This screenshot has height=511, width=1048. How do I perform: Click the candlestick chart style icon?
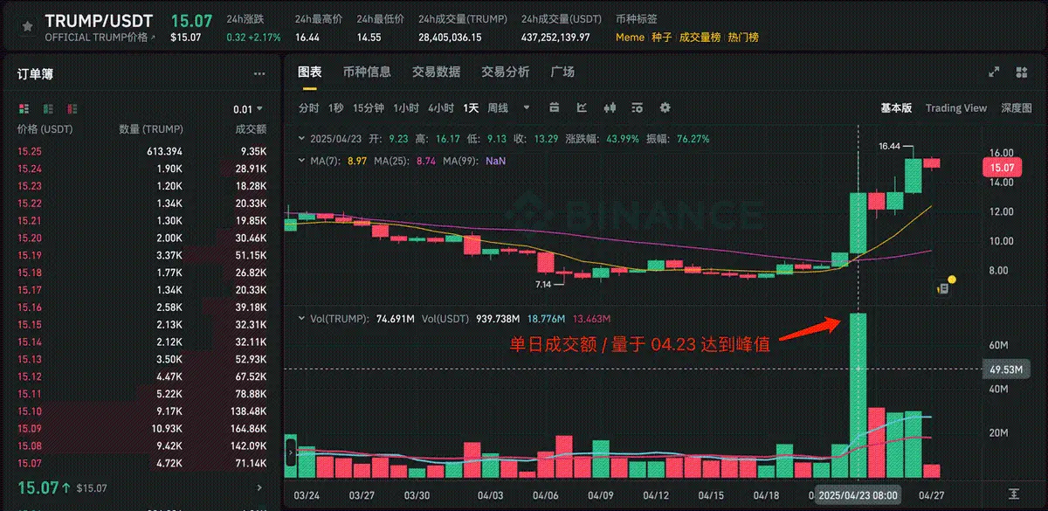point(610,107)
